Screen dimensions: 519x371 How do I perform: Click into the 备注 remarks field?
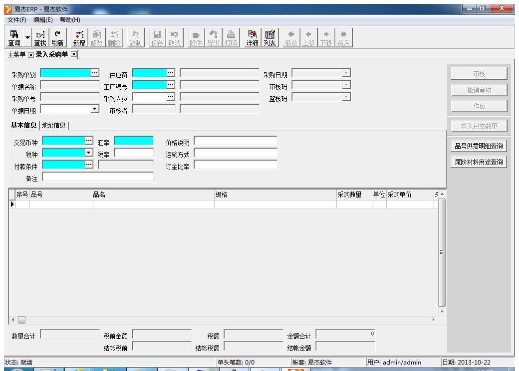click(98, 177)
